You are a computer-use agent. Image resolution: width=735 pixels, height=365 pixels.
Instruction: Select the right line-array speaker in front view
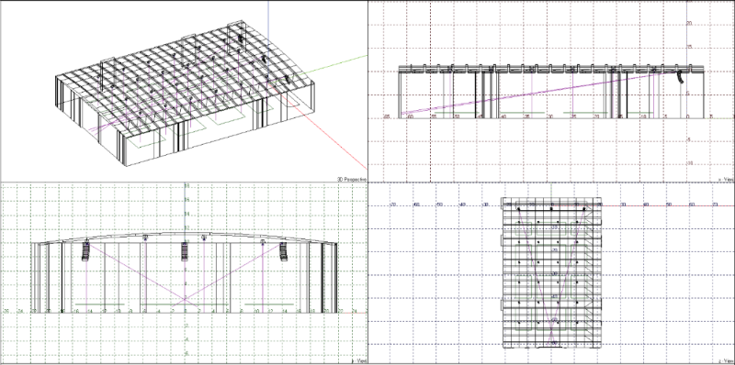point(283,251)
